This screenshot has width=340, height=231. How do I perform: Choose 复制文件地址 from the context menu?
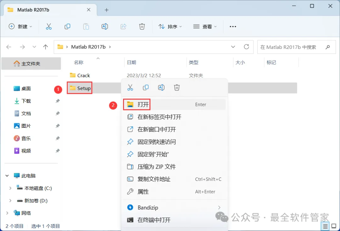click(x=174, y=179)
